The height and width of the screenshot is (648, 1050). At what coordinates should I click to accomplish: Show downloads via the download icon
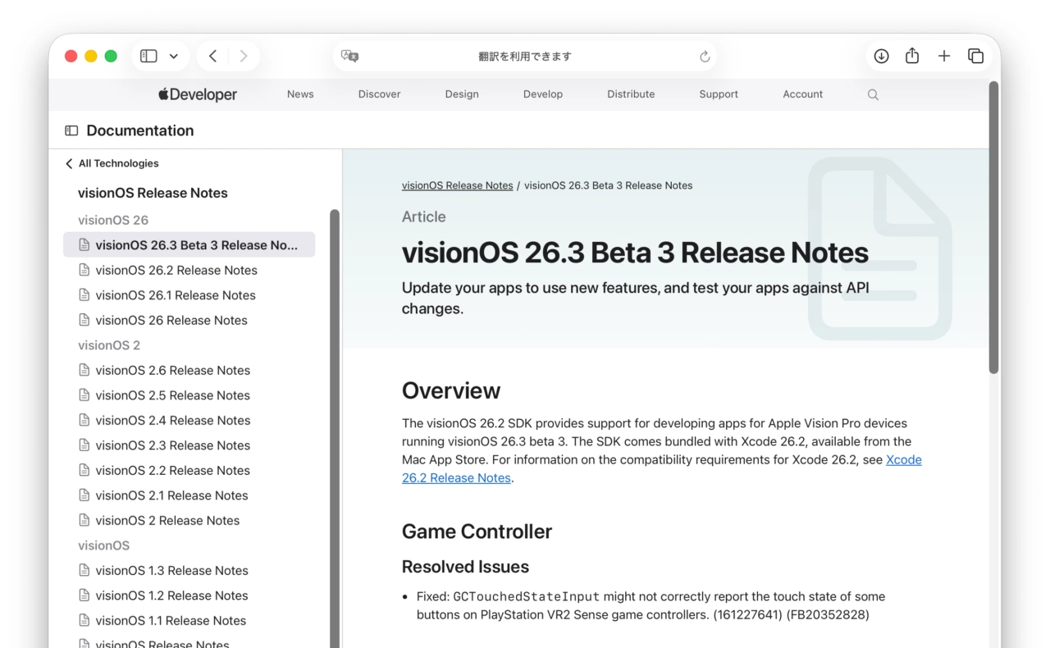tap(881, 56)
